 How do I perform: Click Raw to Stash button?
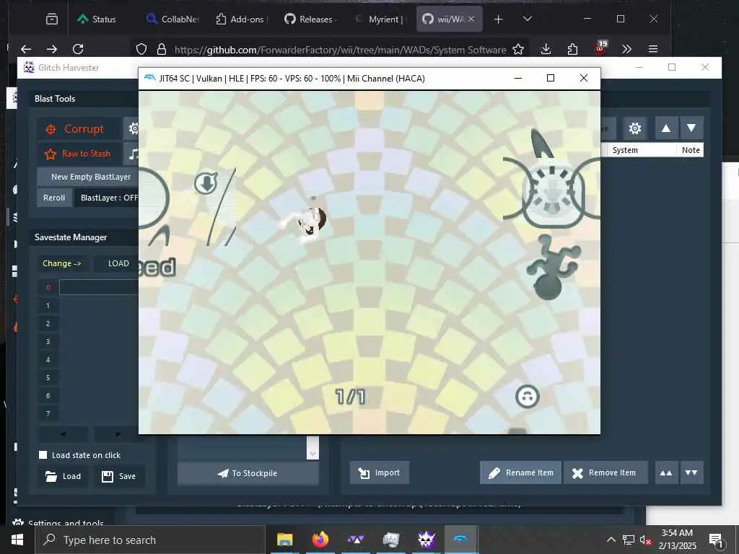coord(79,154)
